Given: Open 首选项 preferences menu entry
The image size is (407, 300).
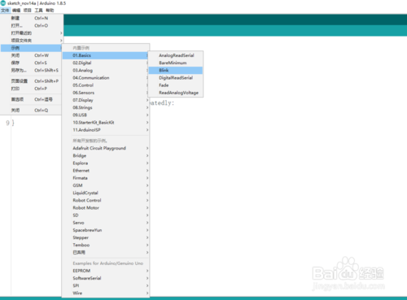Looking at the screenshot, I should [32, 99].
